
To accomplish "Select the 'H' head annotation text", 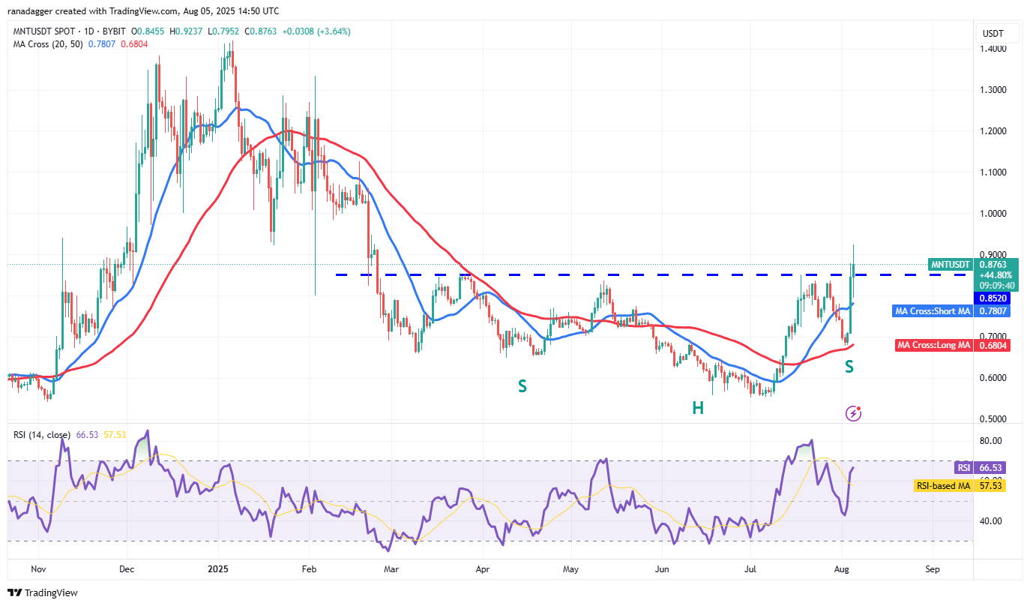I will [697, 408].
